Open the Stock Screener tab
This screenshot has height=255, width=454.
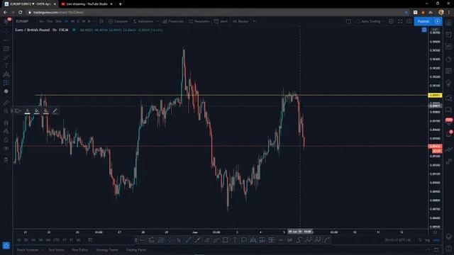pos(28,250)
